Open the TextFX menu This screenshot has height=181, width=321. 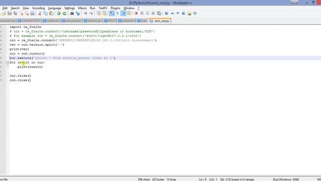coord(103,8)
